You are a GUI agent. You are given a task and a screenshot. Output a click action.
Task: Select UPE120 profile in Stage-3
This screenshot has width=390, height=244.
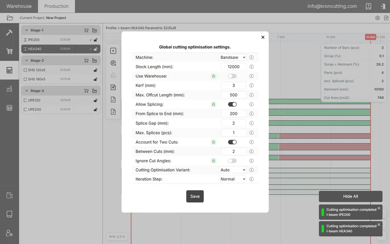click(x=61, y=100)
